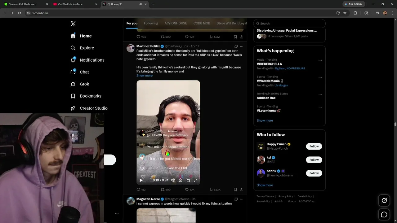Toggle picture-in-picture on the video

188,180
